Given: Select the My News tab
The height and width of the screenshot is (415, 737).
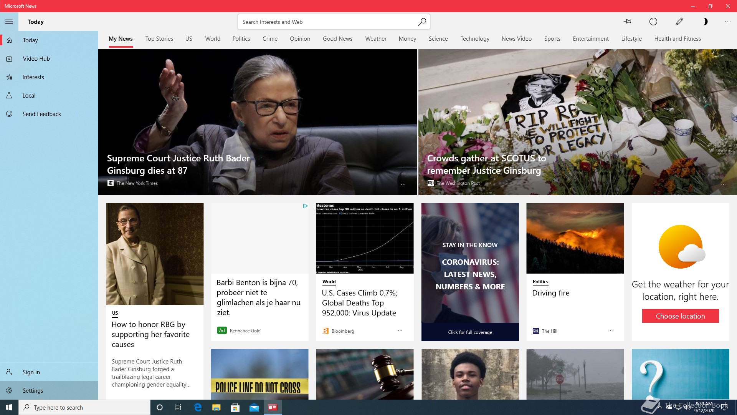Looking at the screenshot, I should click(x=121, y=39).
